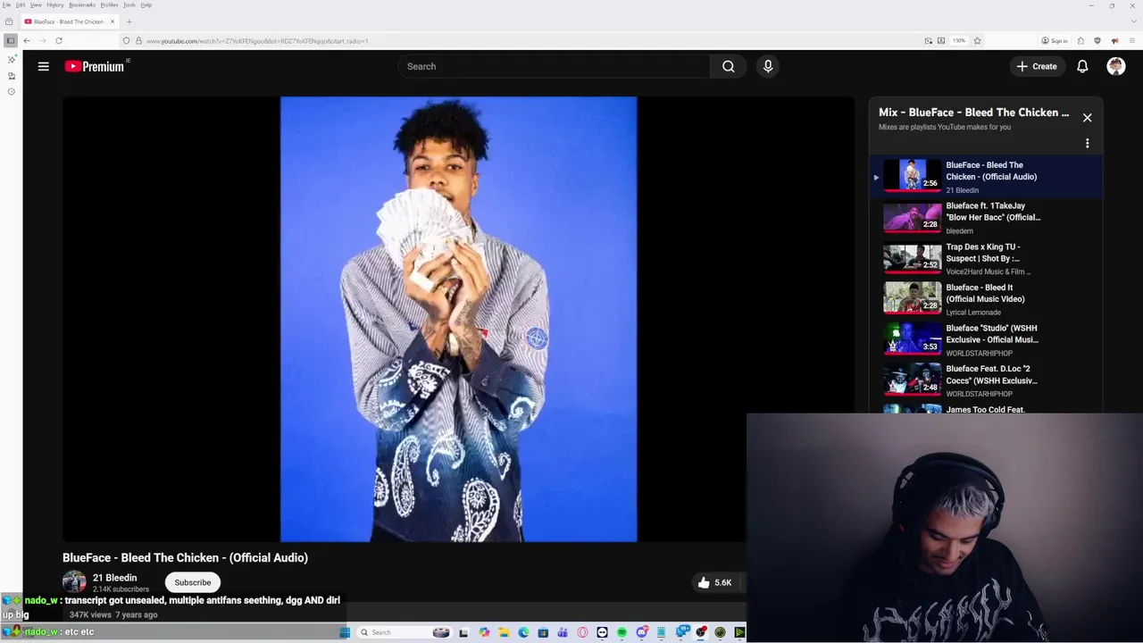Open the YouTube hamburger guide menu
Viewport: 1143px width, 643px height.
[x=43, y=66]
